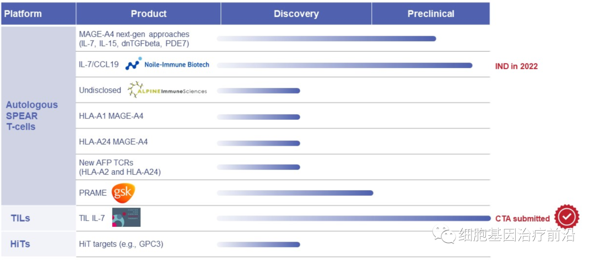Image resolution: width=595 pixels, height=261 pixels.
Task: Select the Product column header
Action: [149, 14]
